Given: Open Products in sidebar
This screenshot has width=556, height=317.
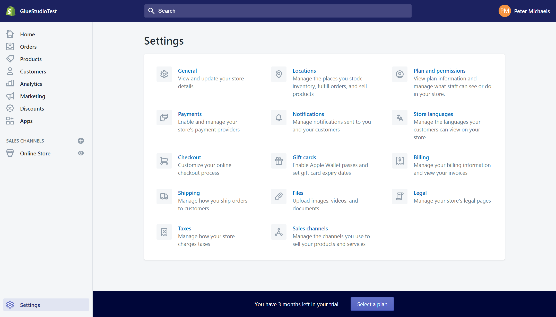Looking at the screenshot, I should click(31, 59).
